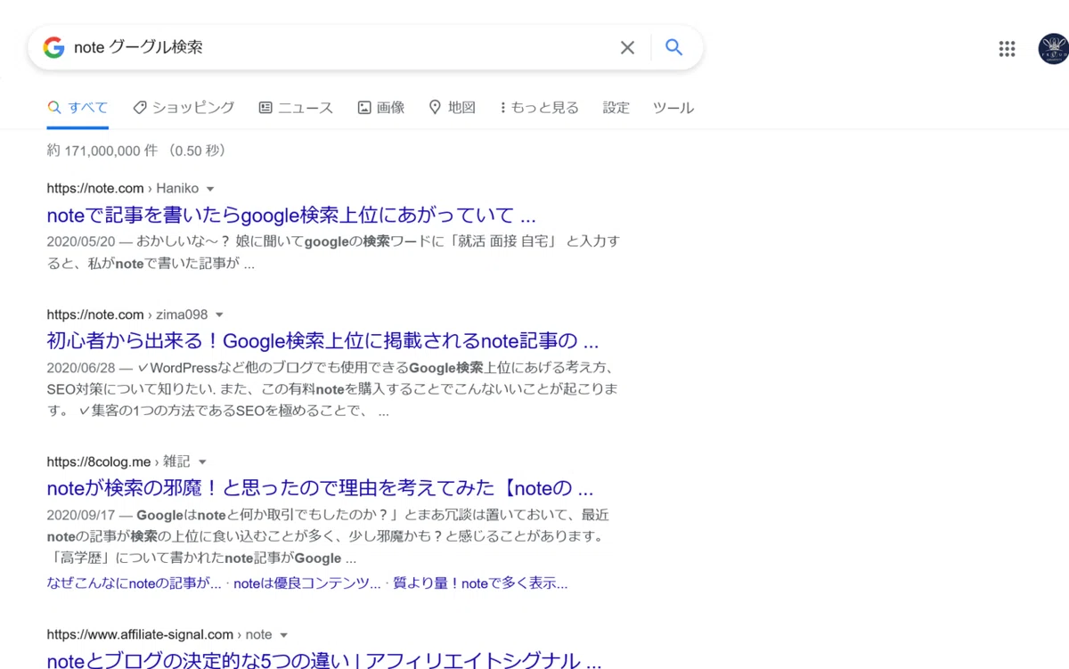Screen dimensions: 1069x669
Task: Open sitelink 質より量！noteで多く表示...
Action: tap(480, 584)
